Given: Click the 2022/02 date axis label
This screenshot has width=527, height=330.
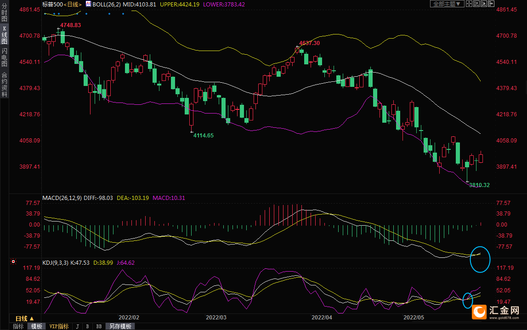Looking at the screenshot, I should (x=129, y=318).
